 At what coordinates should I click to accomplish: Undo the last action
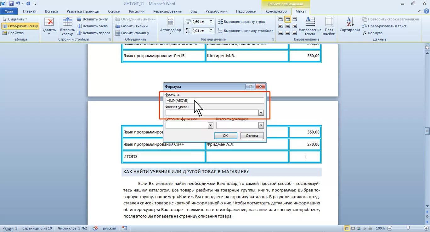tap(18, 3)
